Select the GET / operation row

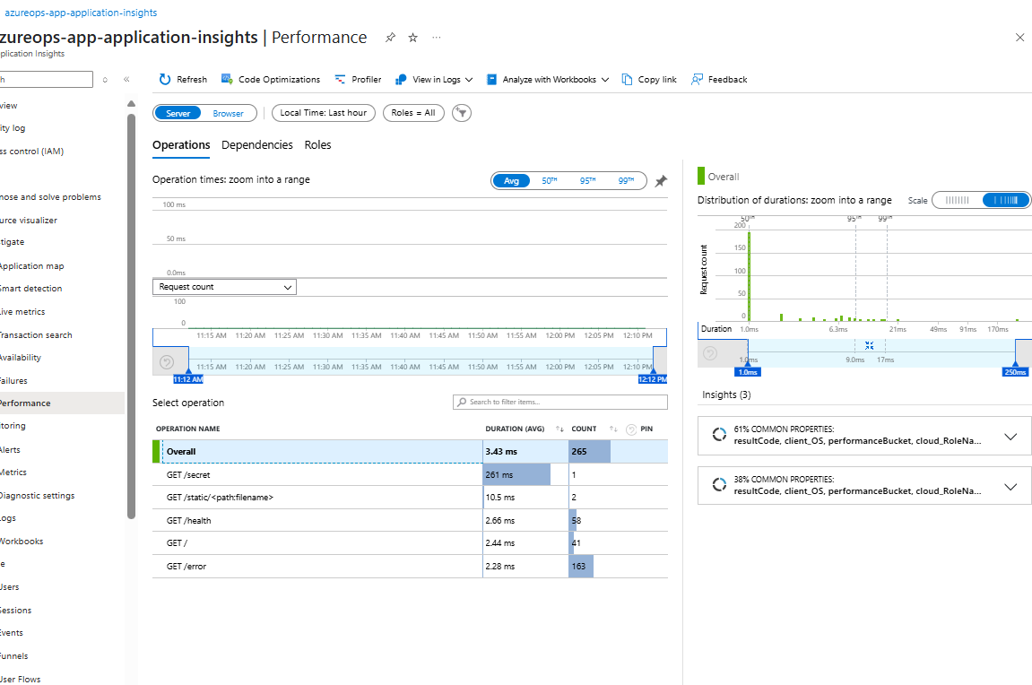[410, 542]
